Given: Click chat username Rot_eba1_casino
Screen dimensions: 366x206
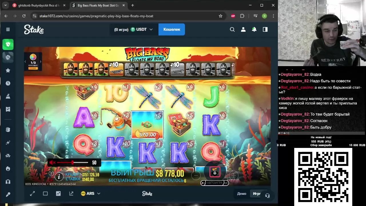Looking at the screenshot, I should click(x=297, y=88).
